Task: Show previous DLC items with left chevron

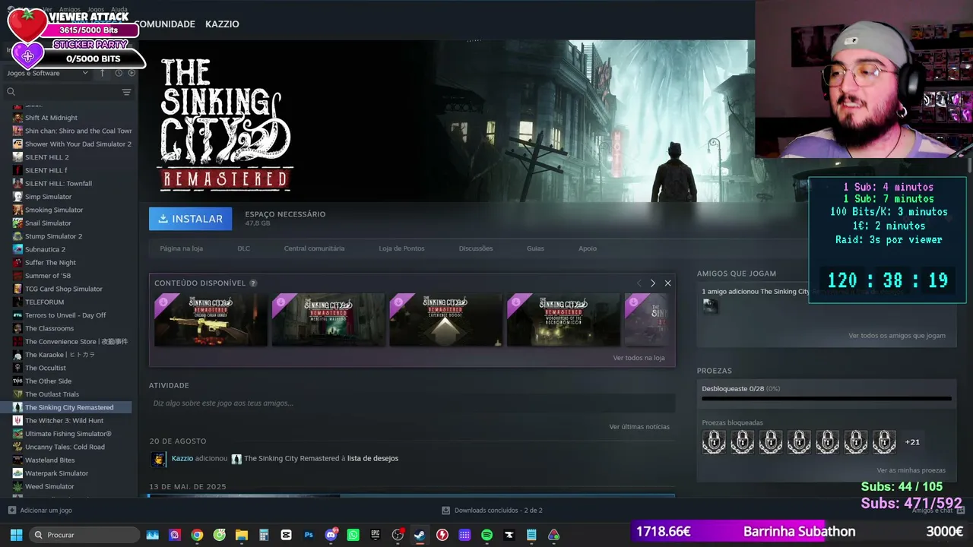Action: [639, 283]
